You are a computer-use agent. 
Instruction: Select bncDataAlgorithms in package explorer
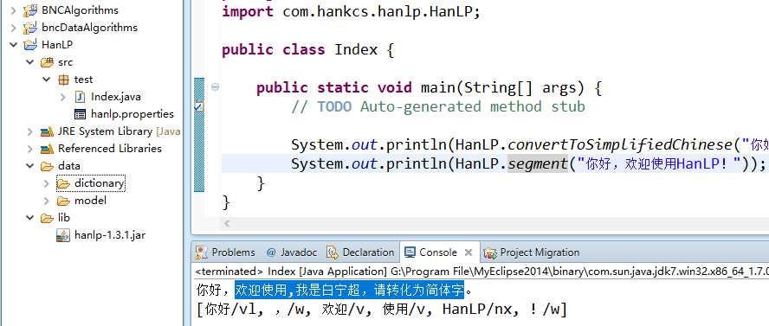(x=90, y=28)
